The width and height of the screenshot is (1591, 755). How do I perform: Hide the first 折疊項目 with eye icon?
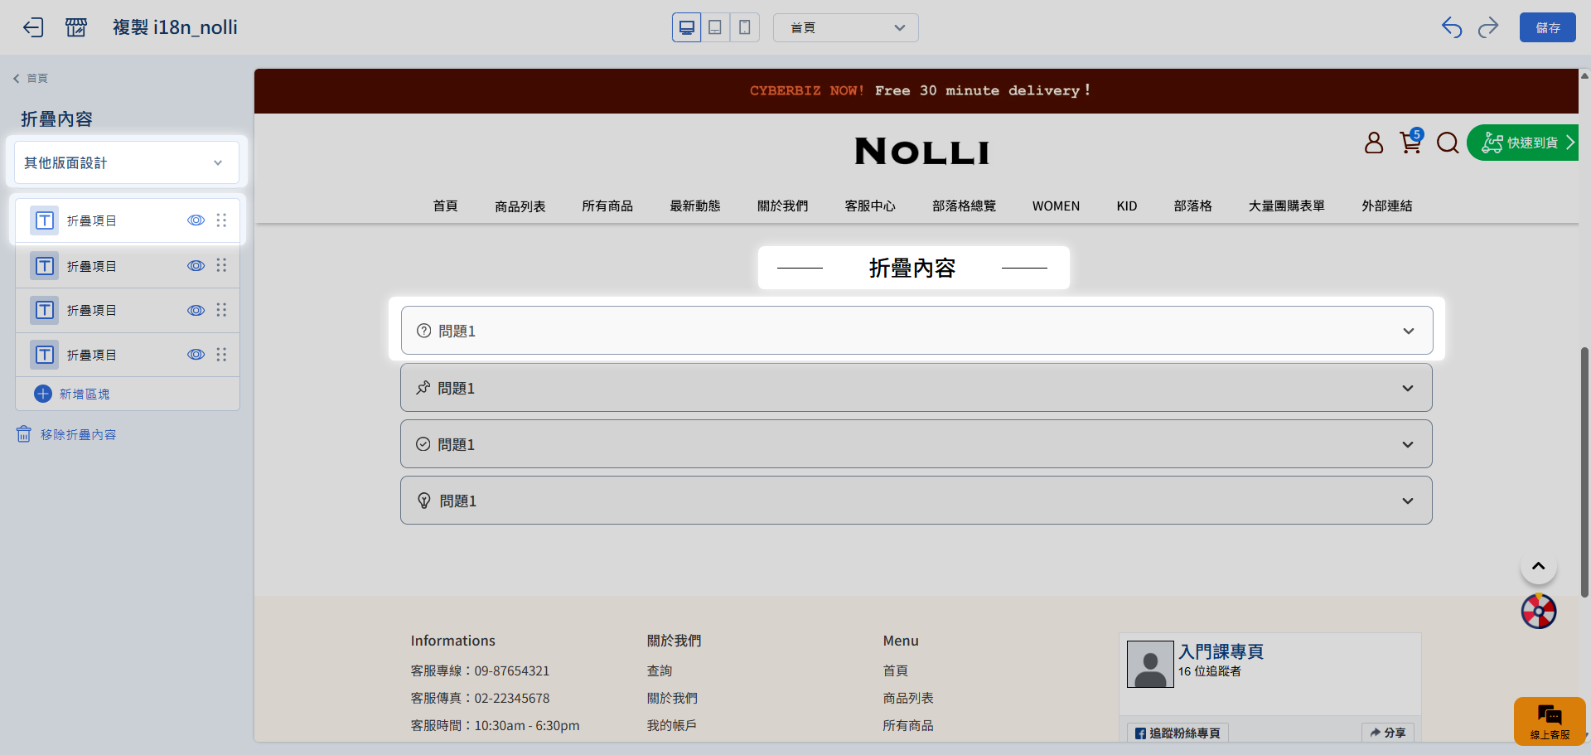point(196,220)
